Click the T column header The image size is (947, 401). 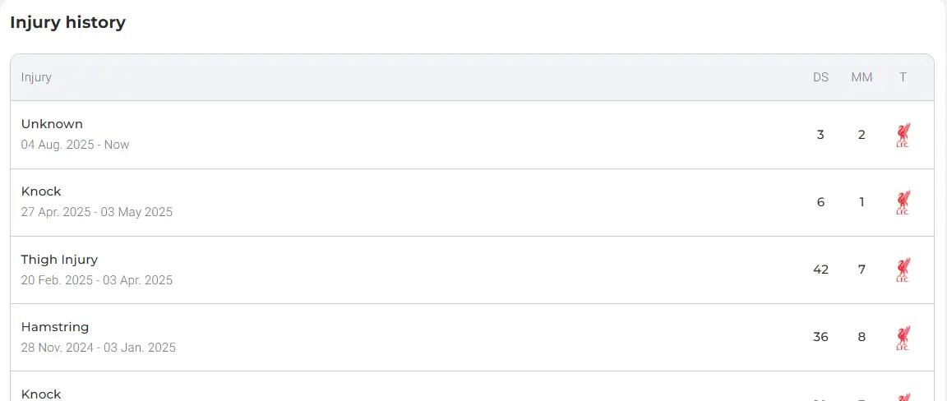[x=903, y=77]
